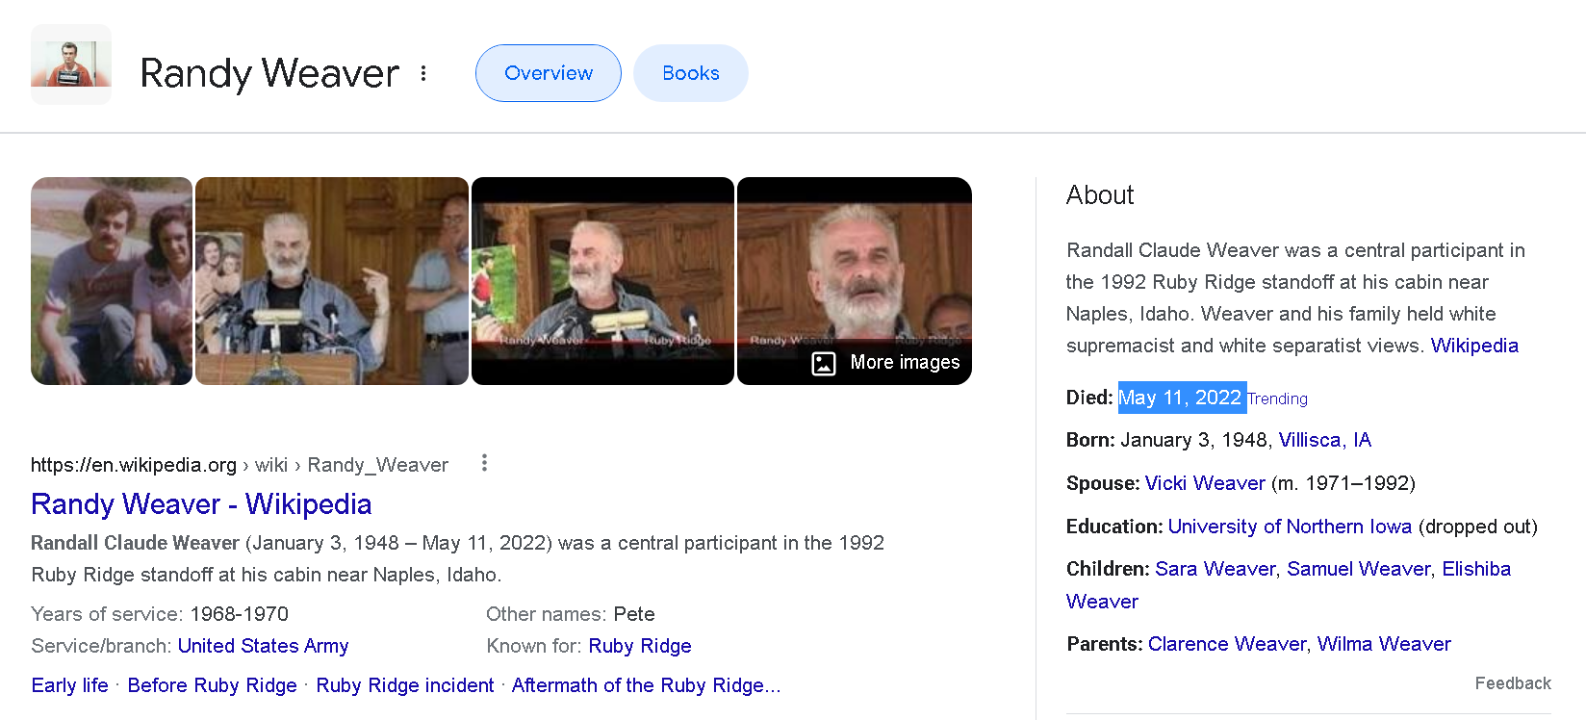Click the Randy Weaver page title
The height and width of the screenshot is (720, 1586).
(269, 73)
